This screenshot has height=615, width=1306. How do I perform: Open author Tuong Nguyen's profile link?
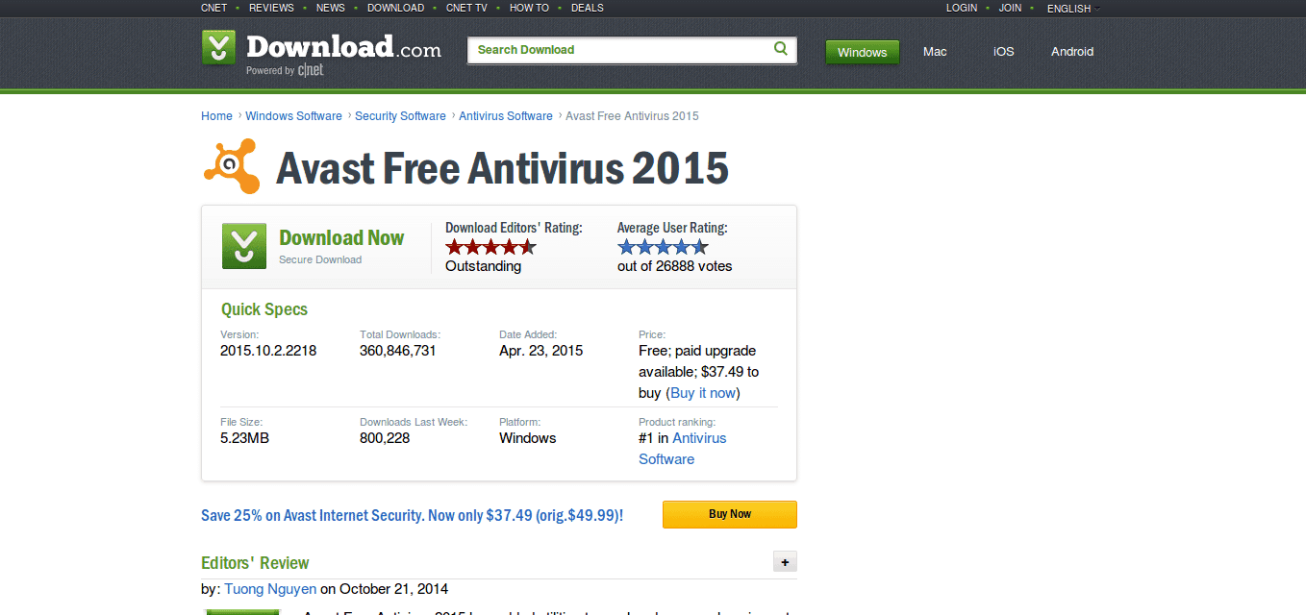(270, 589)
